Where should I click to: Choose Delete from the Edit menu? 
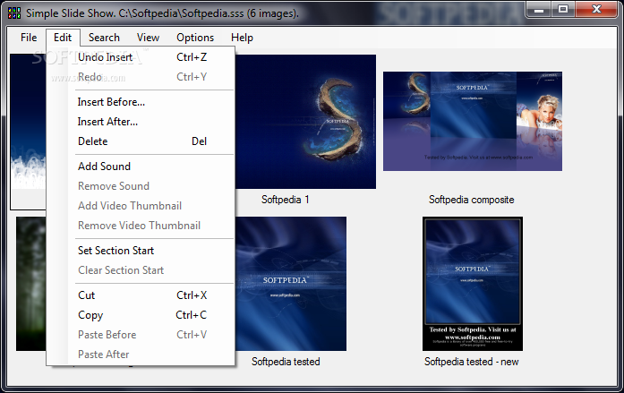tap(141, 141)
